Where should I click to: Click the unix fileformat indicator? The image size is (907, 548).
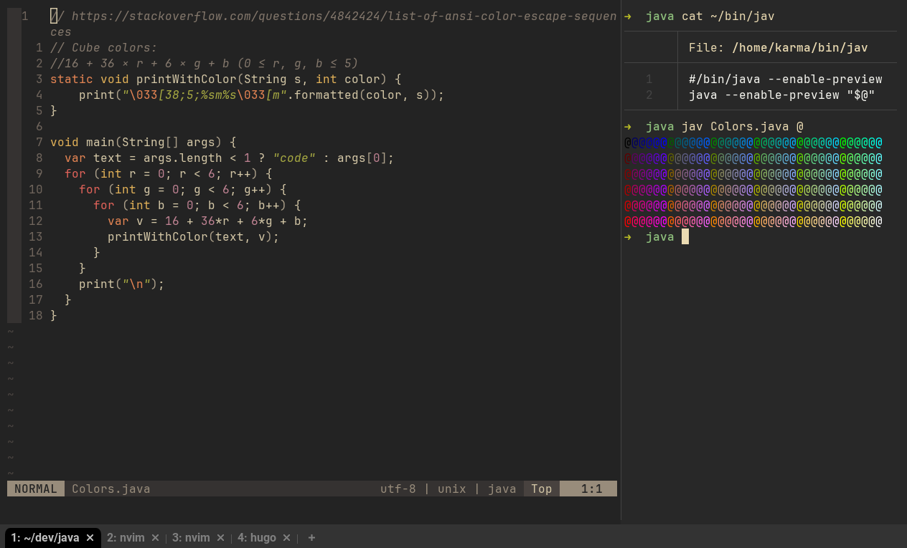pyautogui.click(x=451, y=489)
